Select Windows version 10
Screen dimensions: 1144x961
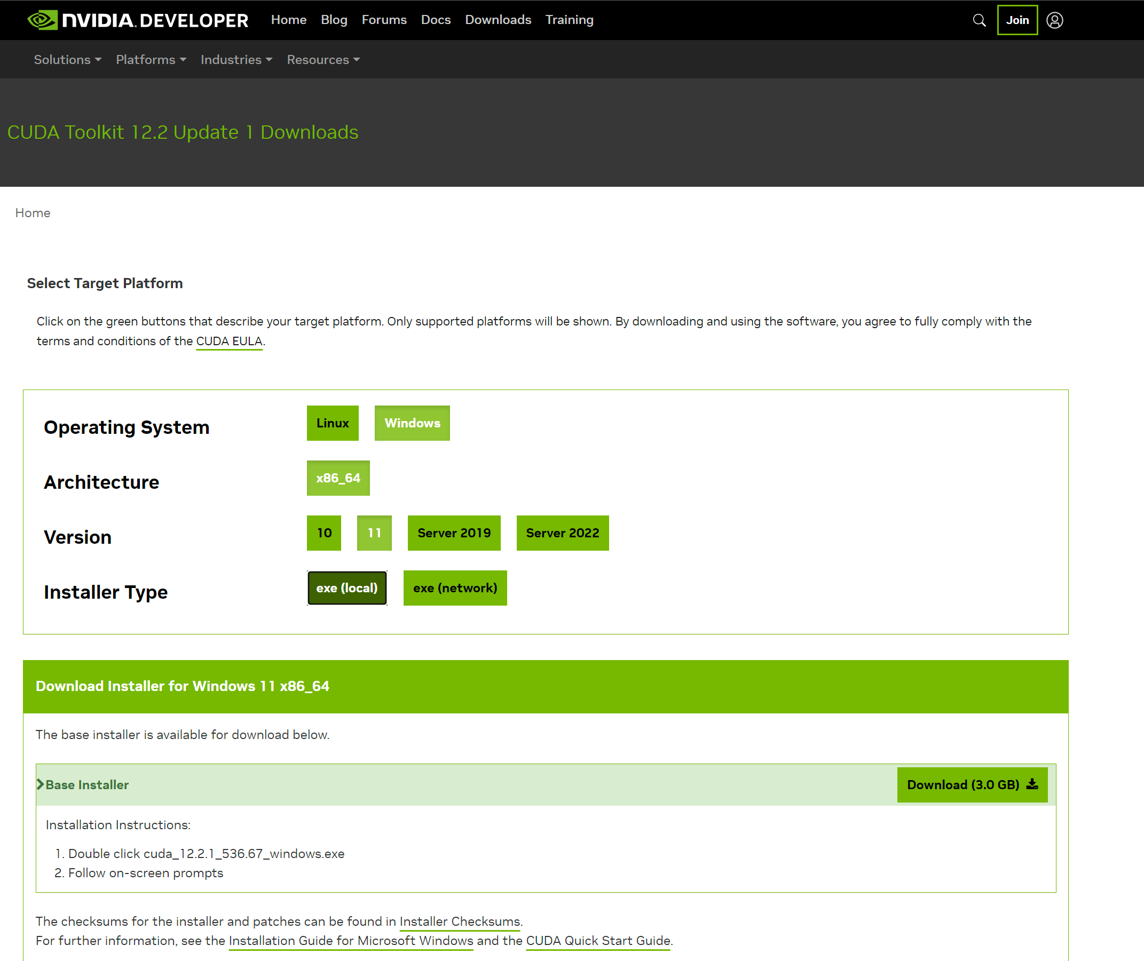coord(324,534)
